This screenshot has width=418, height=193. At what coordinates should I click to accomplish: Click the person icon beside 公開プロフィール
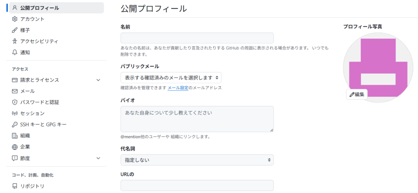pyautogui.click(x=15, y=8)
